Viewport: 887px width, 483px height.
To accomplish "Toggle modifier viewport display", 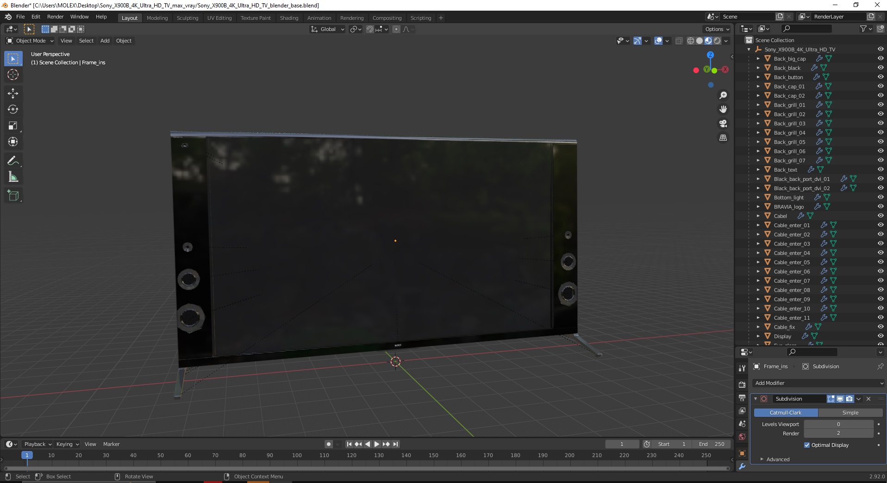I will (840, 399).
